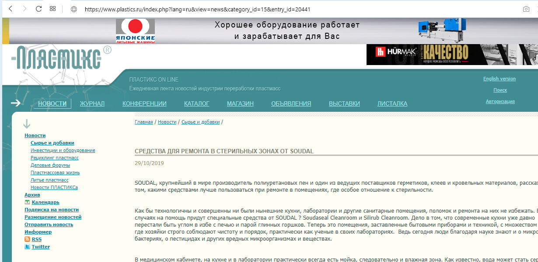Open the КАТАЛОГ menu tab

pyautogui.click(x=197, y=103)
